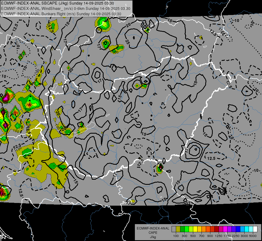
Task: Select the CAPE label in legend
Action: point(153,233)
